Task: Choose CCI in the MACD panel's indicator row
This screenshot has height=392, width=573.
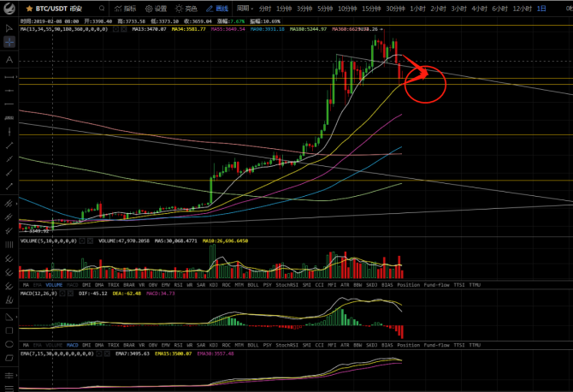Action: pyautogui.click(x=319, y=345)
